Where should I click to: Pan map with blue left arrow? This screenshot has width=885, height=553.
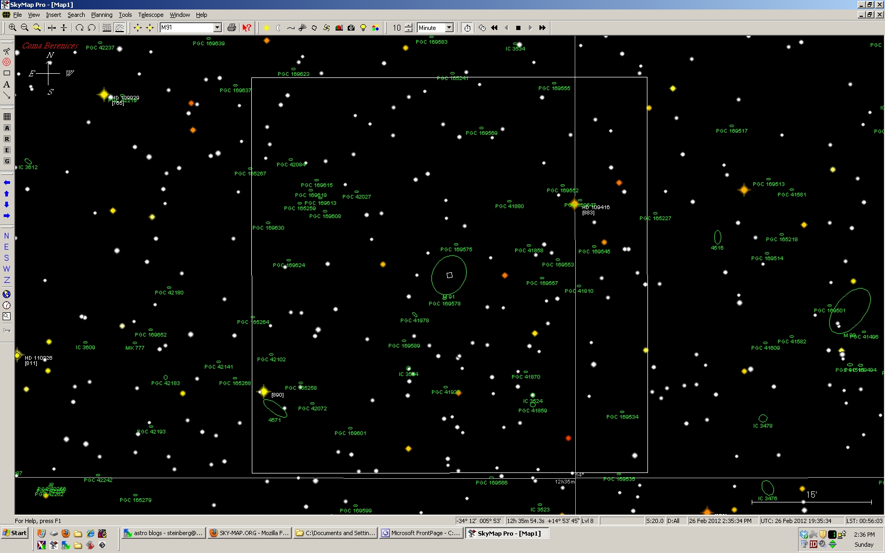[7, 182]
